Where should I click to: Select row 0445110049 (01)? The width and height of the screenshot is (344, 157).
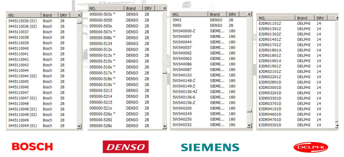tap(42, 126)
